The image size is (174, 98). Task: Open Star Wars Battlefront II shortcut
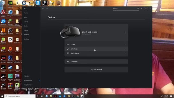pyautogui.click(x=10, y=59)
